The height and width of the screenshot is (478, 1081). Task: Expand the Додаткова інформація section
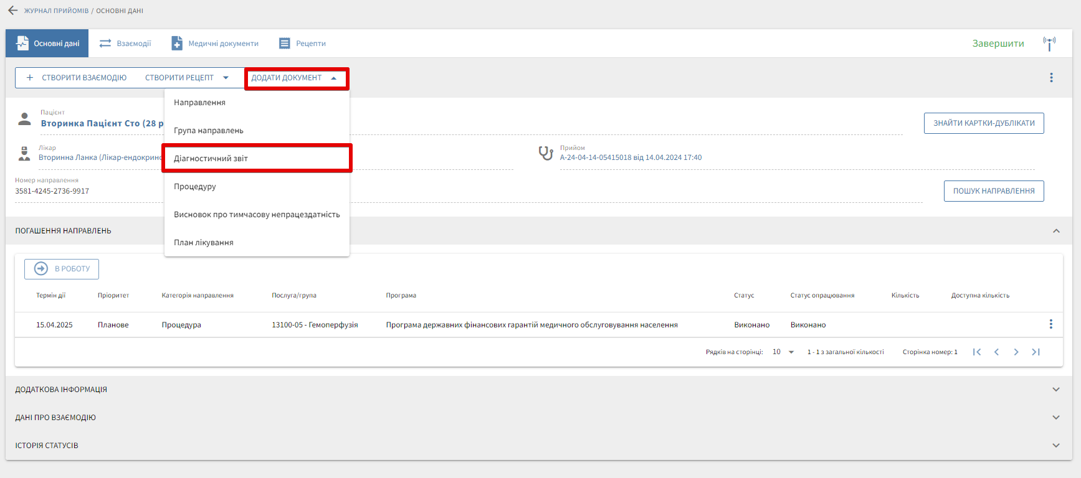[1056, 390]
